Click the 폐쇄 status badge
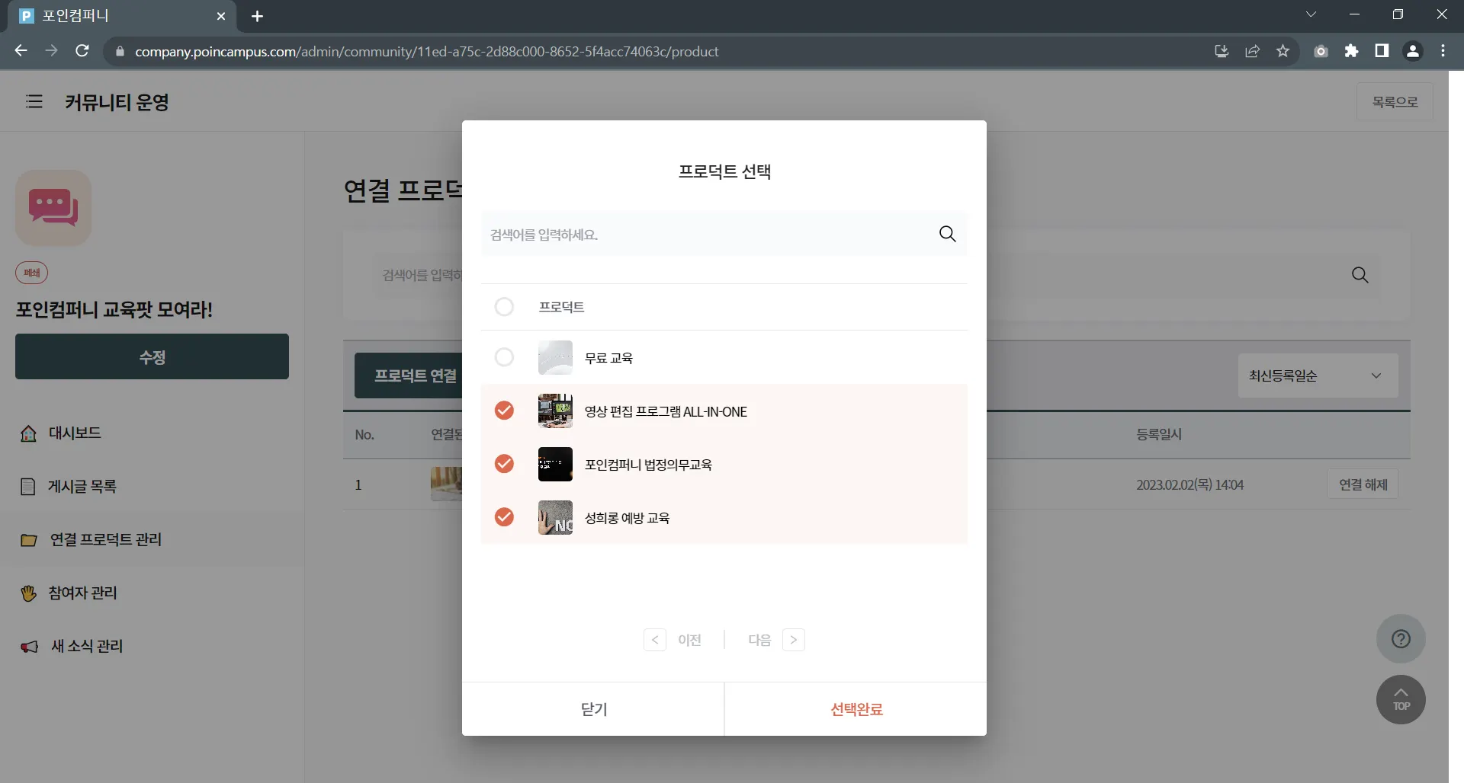The height and width of the screenshot is (783, 1464). coord(31,273)
